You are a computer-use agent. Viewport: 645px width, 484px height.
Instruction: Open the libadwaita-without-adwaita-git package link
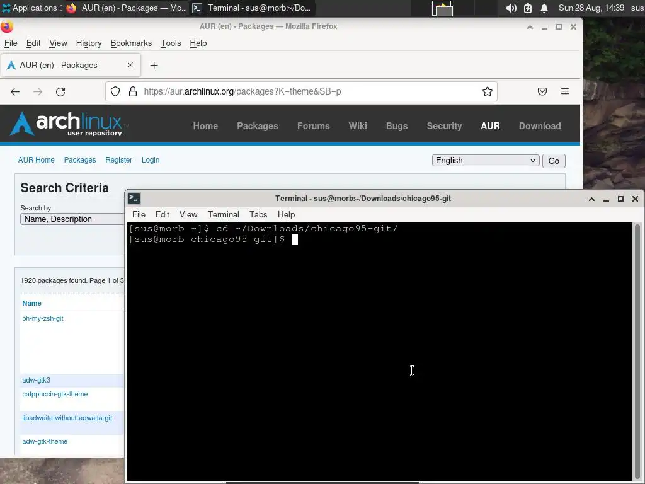point(67,418)
